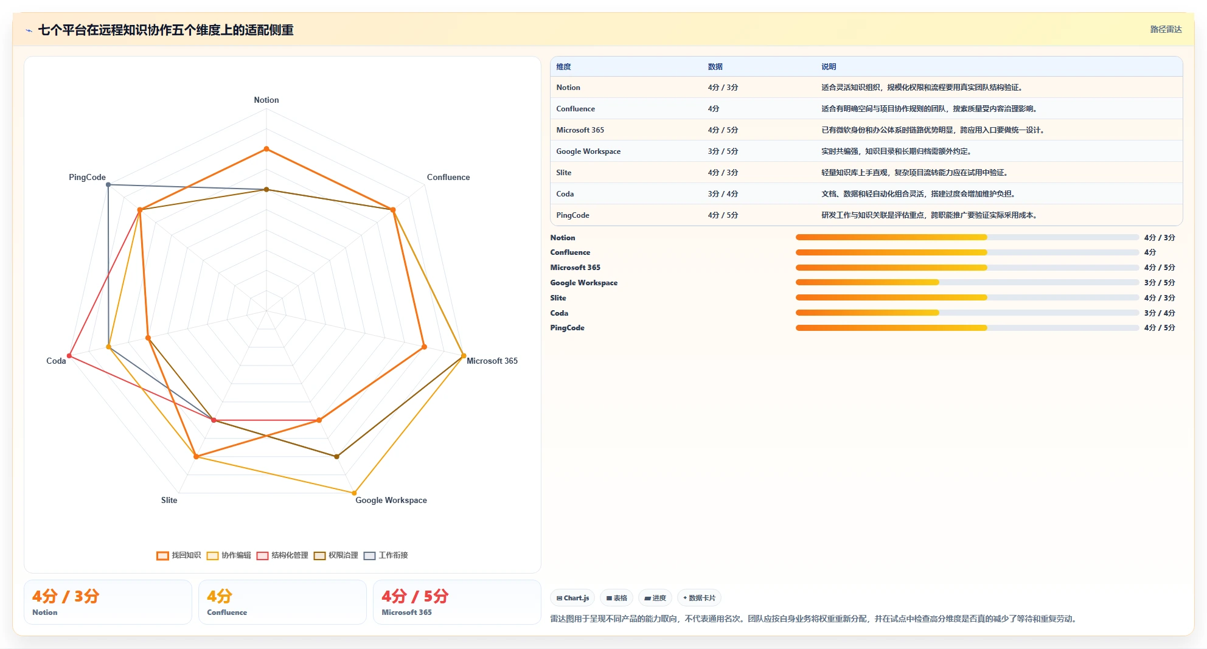Click the yellow data point at the Google Workspace axis tip
Viewport: 1207px width, 649px height.
pyautogui.click(x=354, y=493)
